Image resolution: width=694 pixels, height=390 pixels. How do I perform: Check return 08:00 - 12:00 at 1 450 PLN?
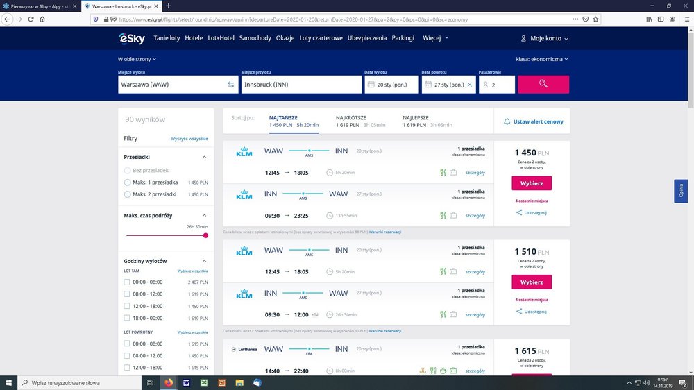(x=127, y=355)
